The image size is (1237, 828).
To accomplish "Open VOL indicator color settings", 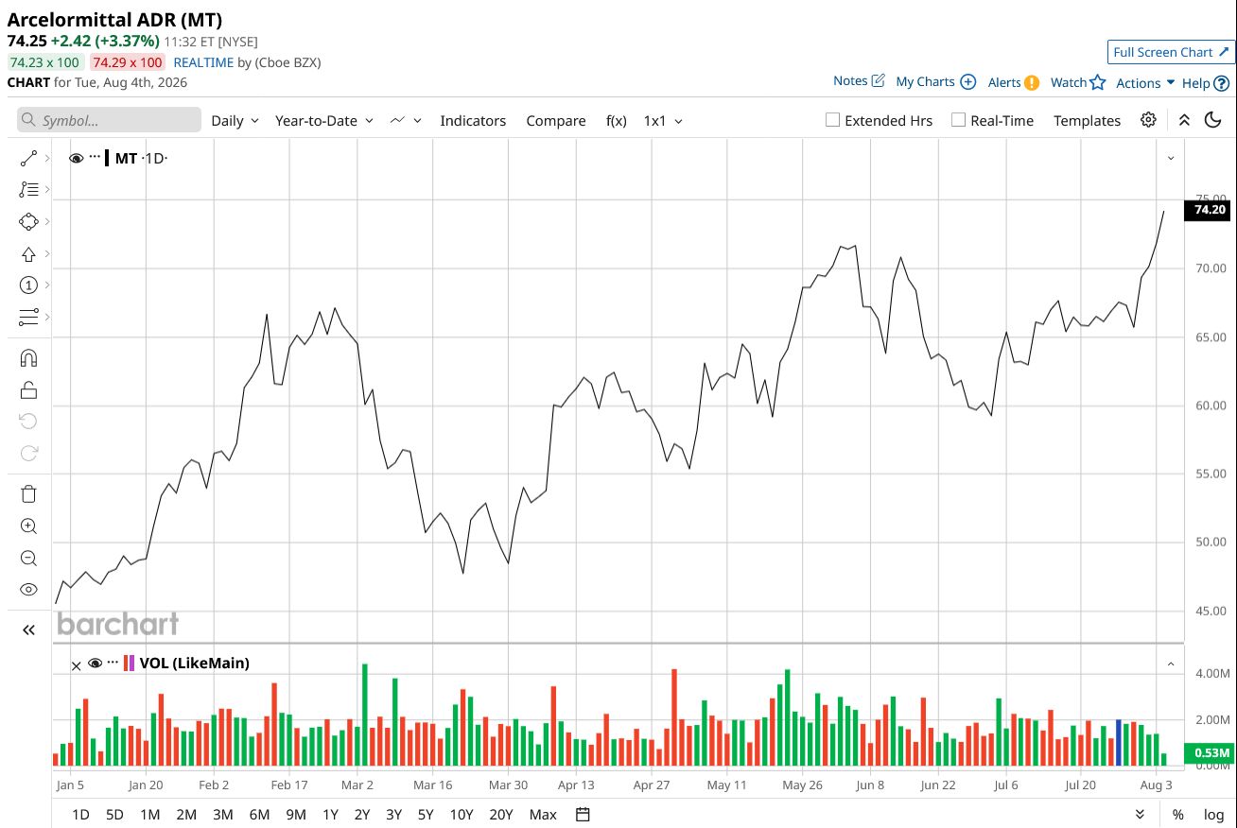I will [x=129, y=663].
